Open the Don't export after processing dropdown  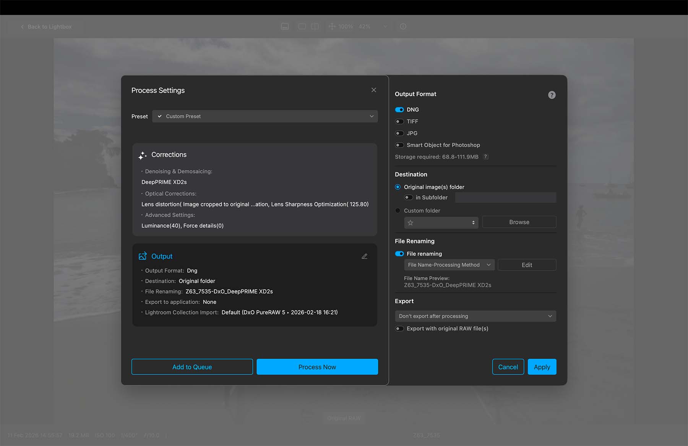475,316
